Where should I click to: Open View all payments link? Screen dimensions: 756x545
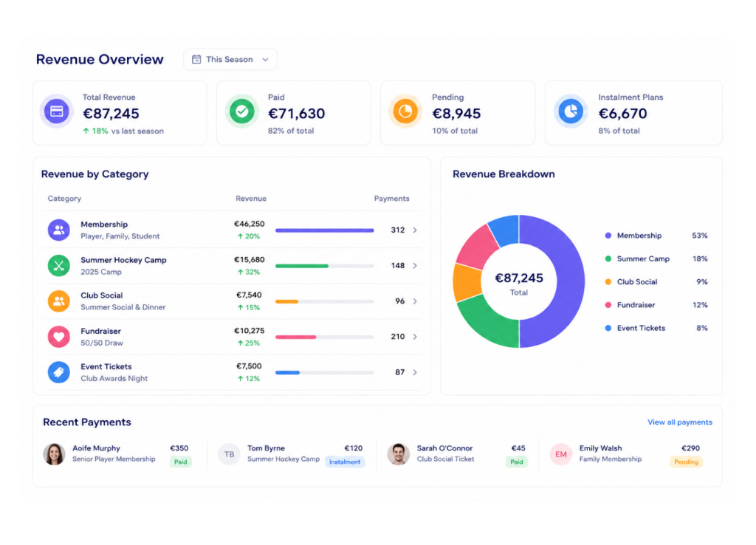679,422
